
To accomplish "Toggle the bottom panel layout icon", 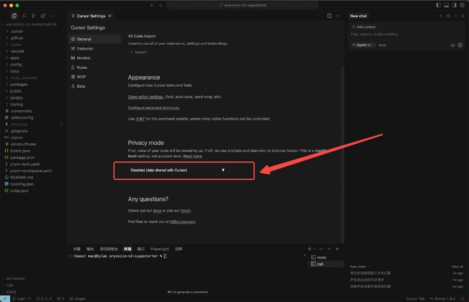I will coord(446,5).
